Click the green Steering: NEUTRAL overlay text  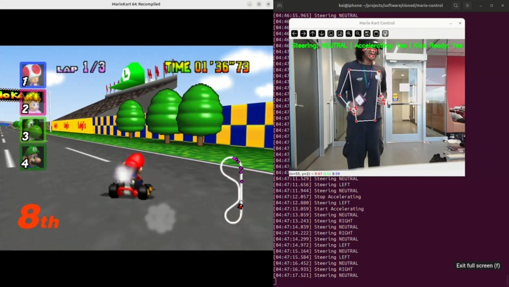point(320,45)
